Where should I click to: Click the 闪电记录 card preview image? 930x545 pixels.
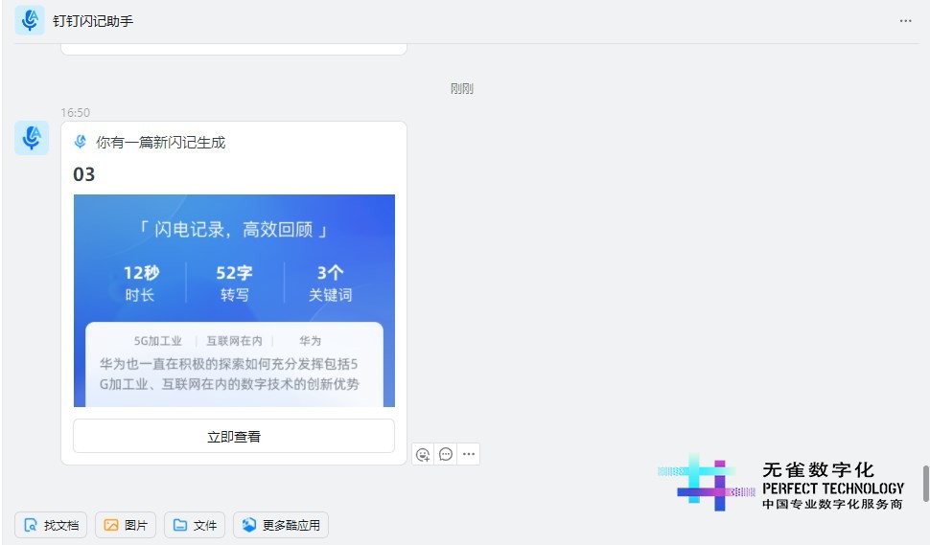[x=234, y=301]
